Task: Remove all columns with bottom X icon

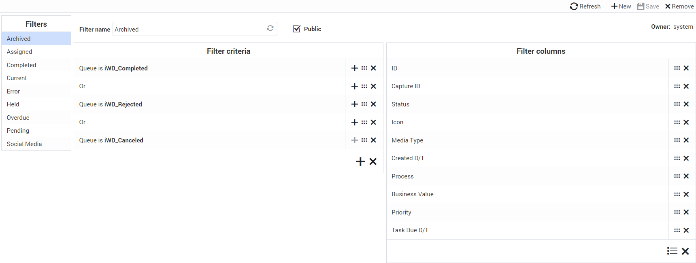Action: (685, 251)
